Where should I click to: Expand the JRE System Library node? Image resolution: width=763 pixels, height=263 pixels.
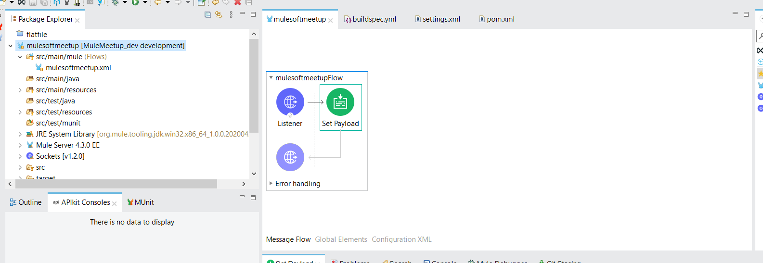click(20, 134)
